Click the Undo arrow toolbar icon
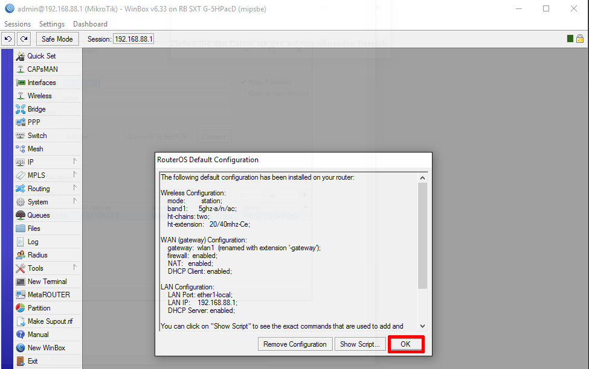The width and height of the screenshot is (589, 369). pos(8,39)
